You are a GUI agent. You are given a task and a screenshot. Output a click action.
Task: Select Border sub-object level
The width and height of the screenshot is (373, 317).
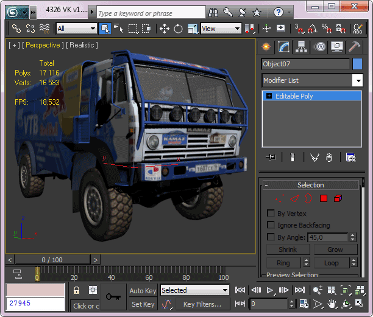[308, 198]
